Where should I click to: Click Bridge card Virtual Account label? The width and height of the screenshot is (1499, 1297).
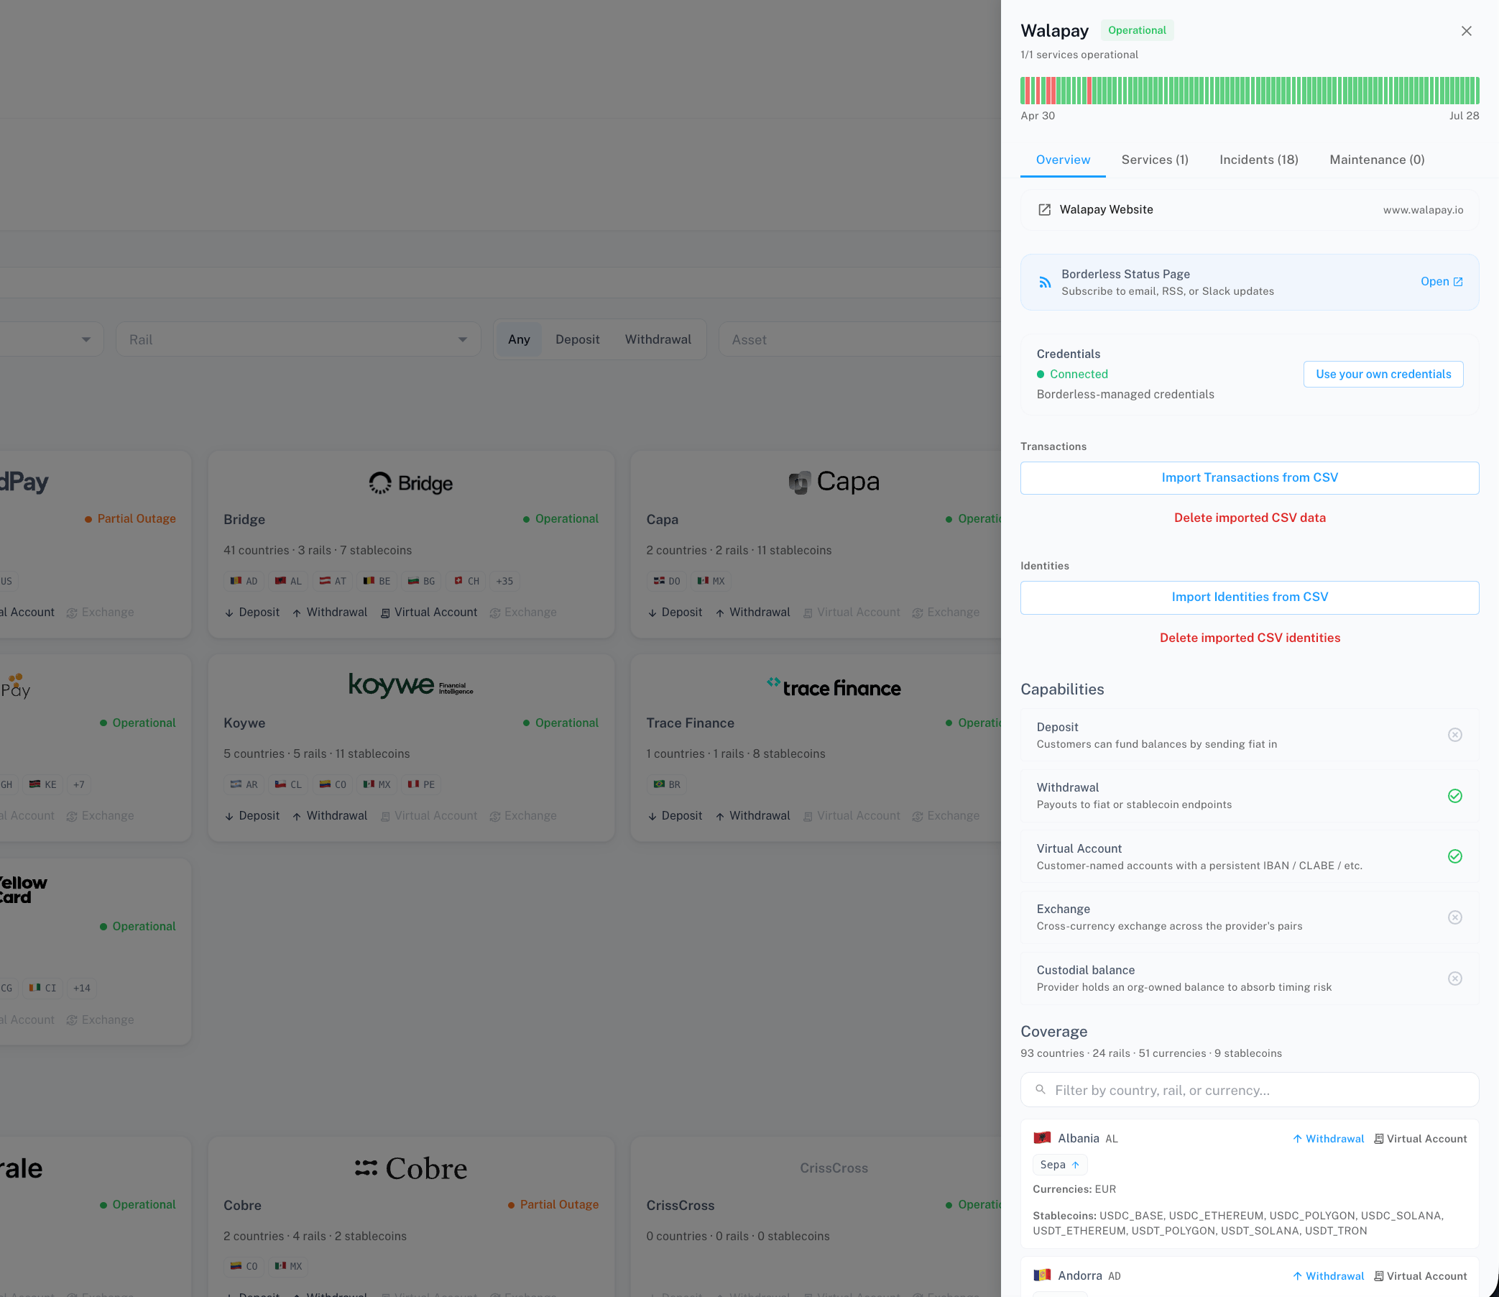[429, 613]
